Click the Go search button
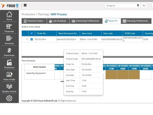This screenshot has width=153, height=115. (144, 6)
